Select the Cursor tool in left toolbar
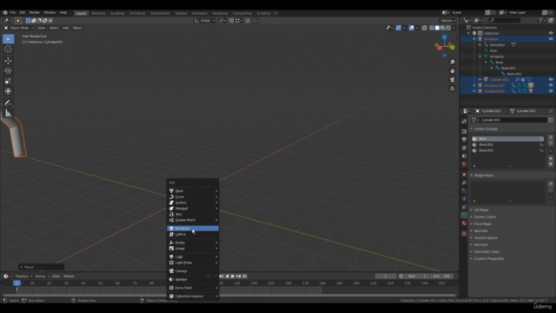Image resolution: width=556 pixels, height=313 pixels. point(8,49)
